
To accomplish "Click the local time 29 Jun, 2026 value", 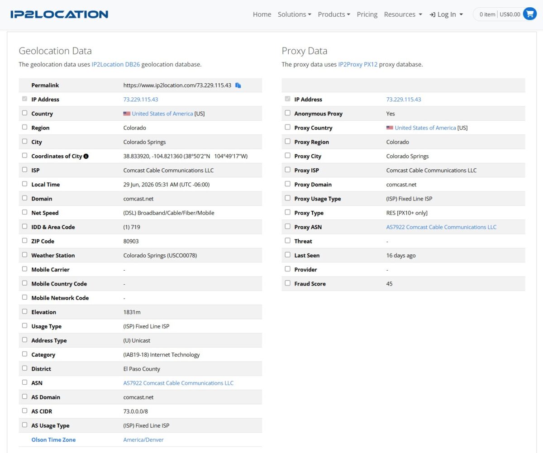I will tap(167, 185).
